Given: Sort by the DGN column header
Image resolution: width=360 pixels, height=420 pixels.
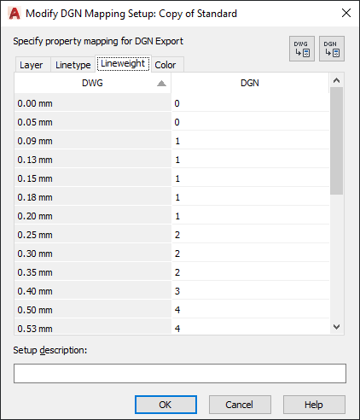Looking at the screenshot, I should pos(250,83).
